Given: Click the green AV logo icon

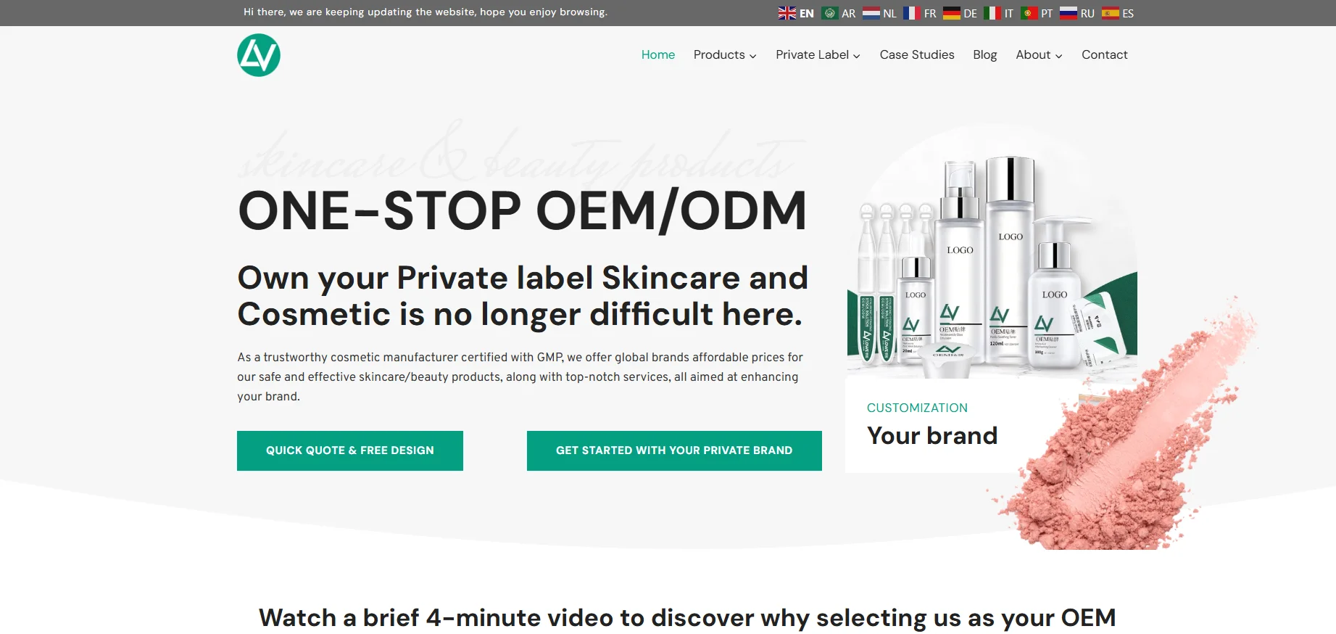Looking at the screenshot, I should 259,55.
